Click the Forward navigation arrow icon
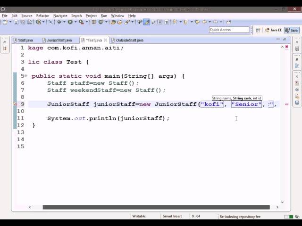This screenshot has height=226, width=302. click(216, 22)
